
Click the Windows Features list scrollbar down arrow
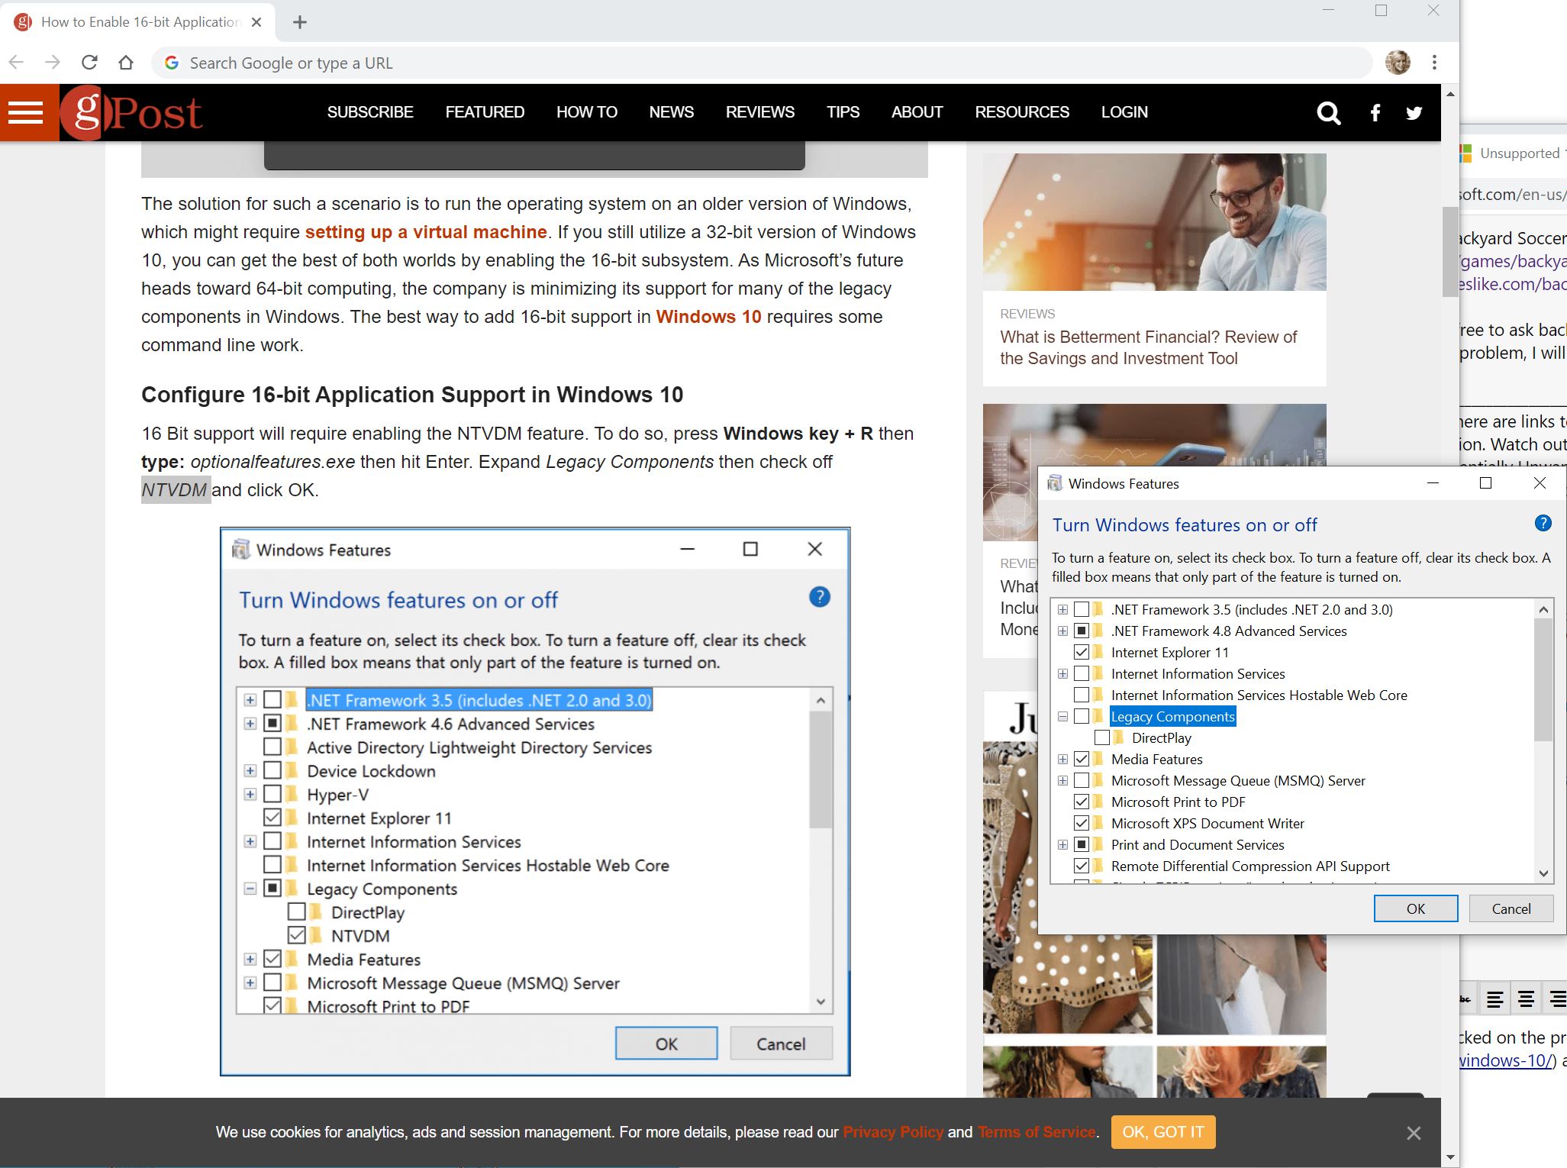(x=1543, y=873)
